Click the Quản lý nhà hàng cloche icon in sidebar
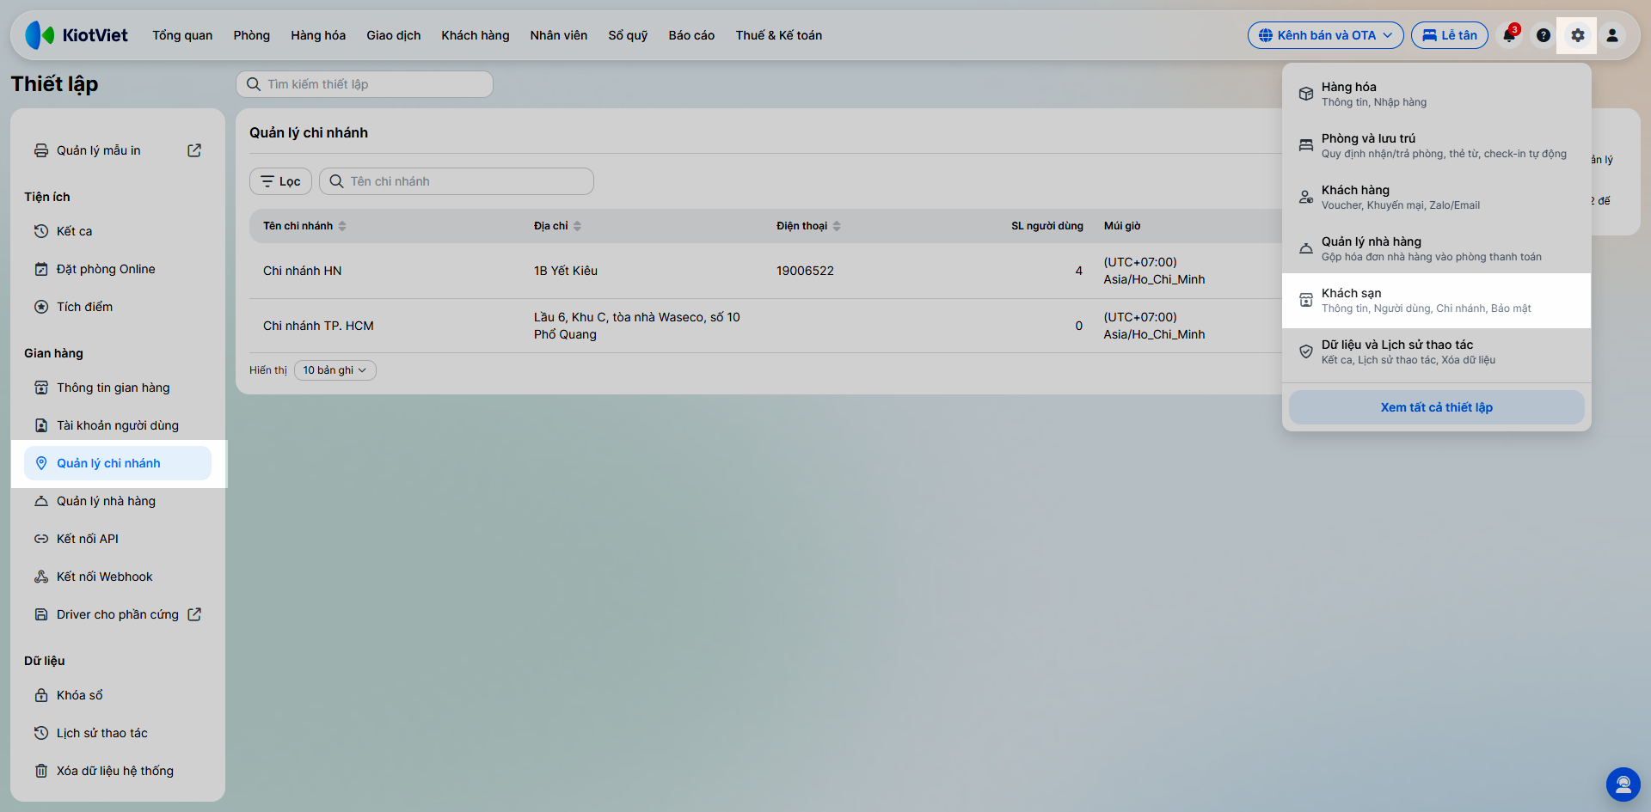 [x=41, y=501]
